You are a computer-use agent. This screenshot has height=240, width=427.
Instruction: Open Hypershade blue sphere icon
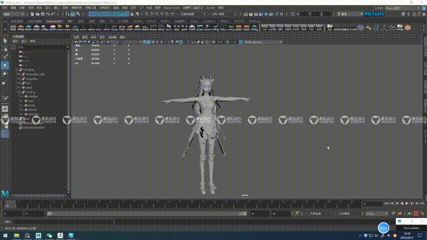[x=266, y=14]
